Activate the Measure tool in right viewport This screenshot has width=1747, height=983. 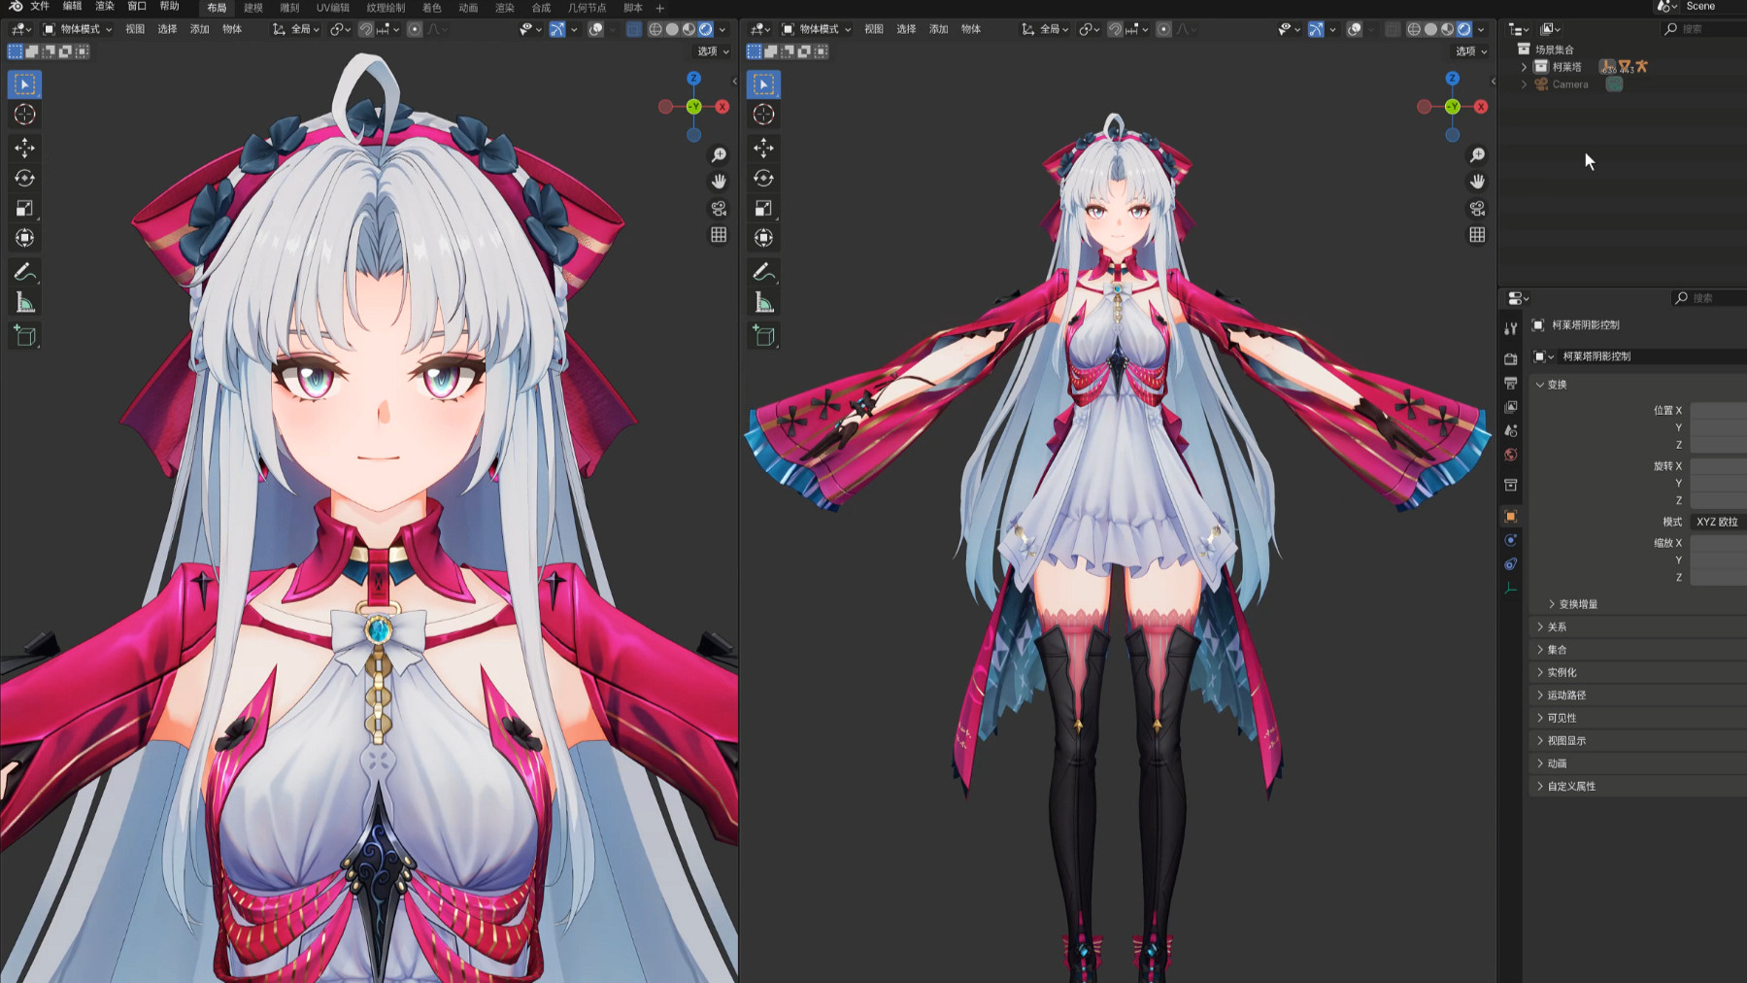(764, 304)
